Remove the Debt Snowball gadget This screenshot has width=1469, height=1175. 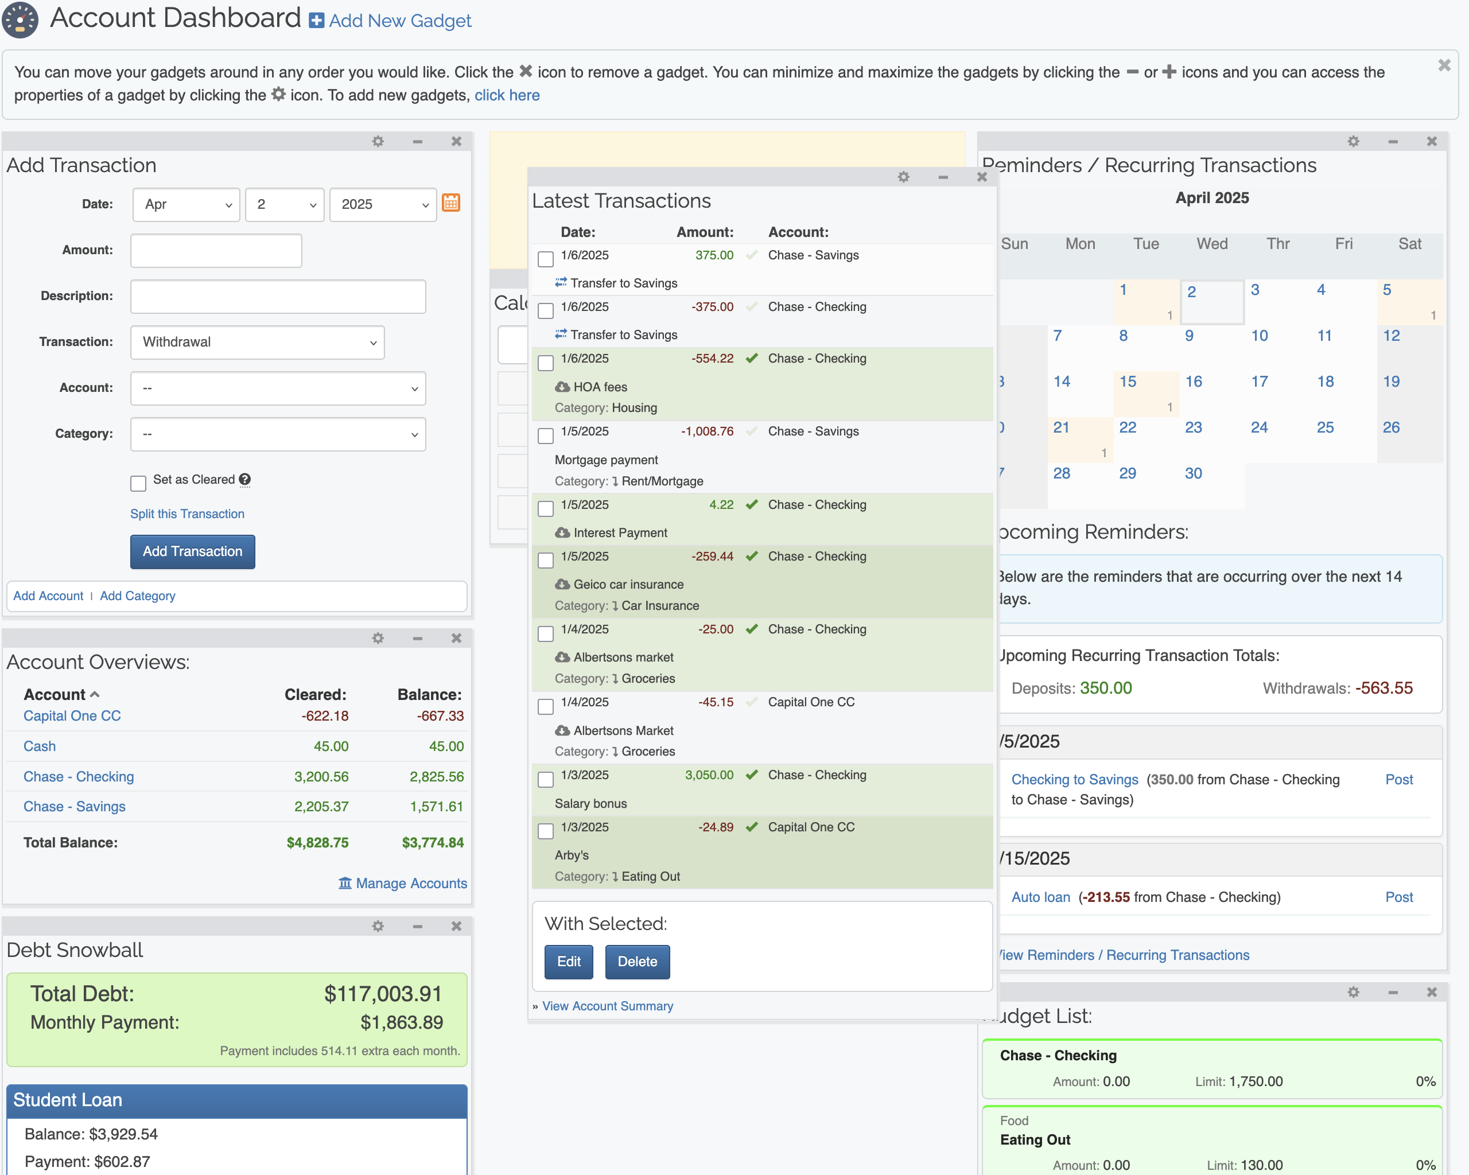[456, 927]
